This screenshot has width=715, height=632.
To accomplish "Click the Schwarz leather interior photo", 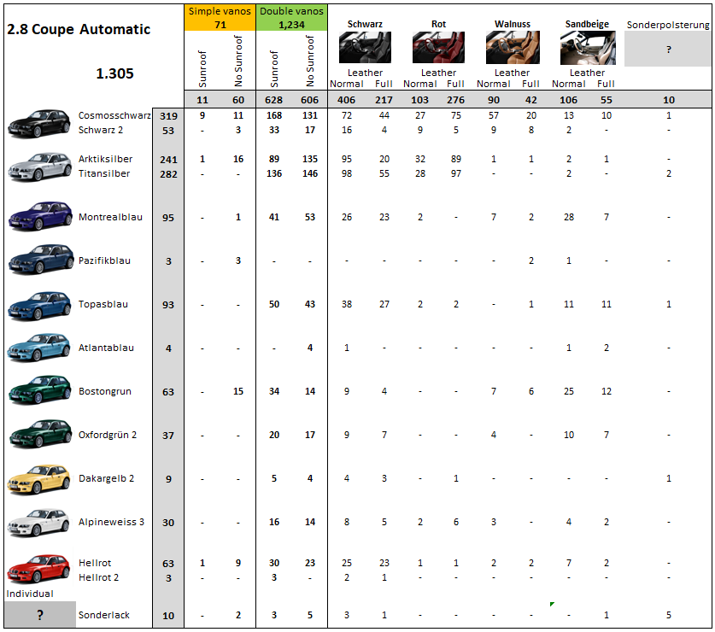I will point(365,48).
